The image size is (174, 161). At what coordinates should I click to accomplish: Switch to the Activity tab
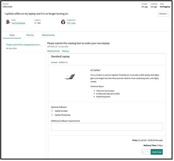point(30,35)
